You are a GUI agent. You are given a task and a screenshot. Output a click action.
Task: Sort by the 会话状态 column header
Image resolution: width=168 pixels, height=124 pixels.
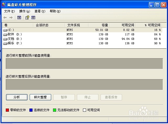(49, 25)
